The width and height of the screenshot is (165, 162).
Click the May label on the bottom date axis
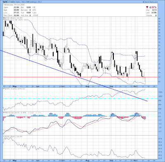(x=14, y=160)
